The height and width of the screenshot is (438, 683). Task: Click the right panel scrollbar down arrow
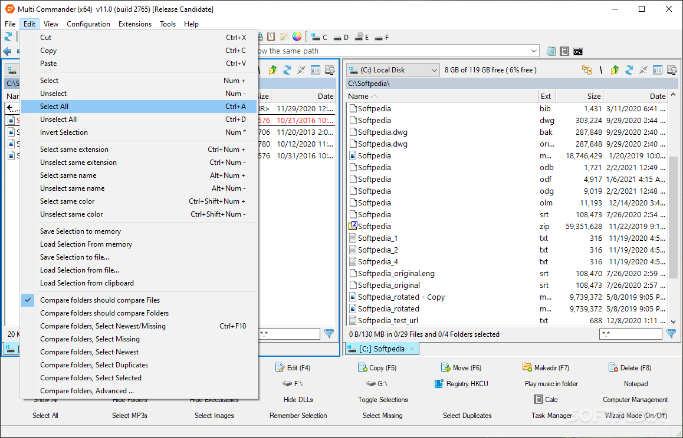673,322
